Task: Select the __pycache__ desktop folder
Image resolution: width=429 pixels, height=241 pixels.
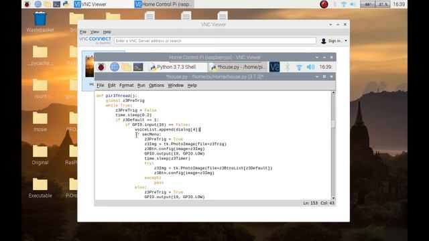Action: (x=40, y=56)
